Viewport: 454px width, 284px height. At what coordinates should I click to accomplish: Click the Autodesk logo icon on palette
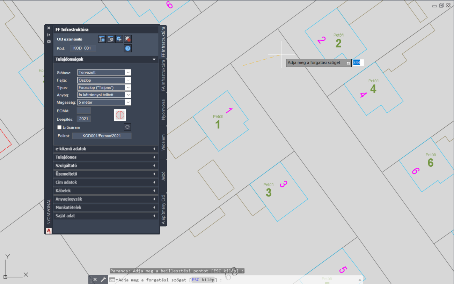49,231
